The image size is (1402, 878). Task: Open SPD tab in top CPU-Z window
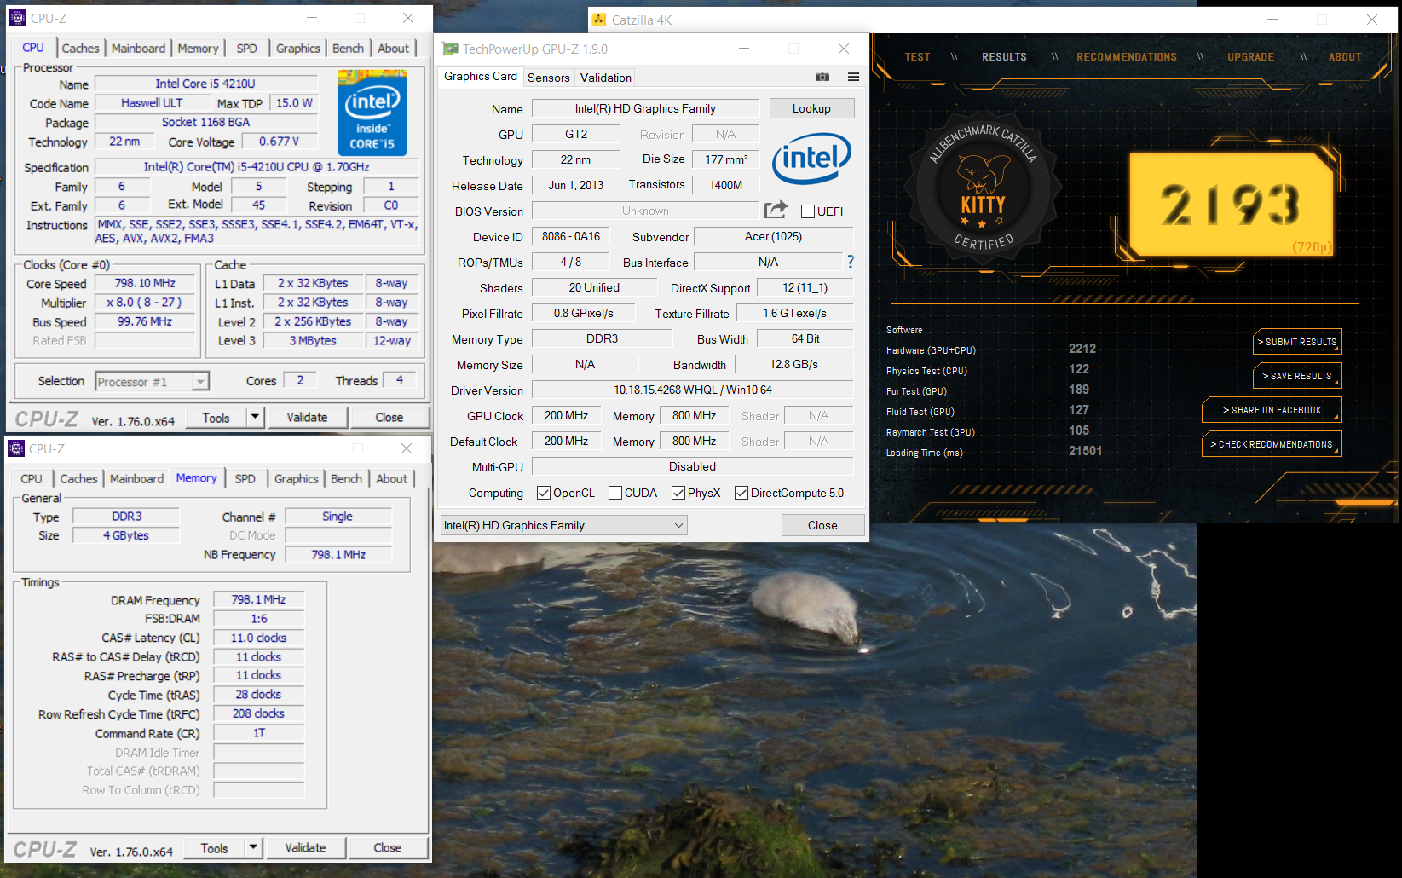click(246, 49)
